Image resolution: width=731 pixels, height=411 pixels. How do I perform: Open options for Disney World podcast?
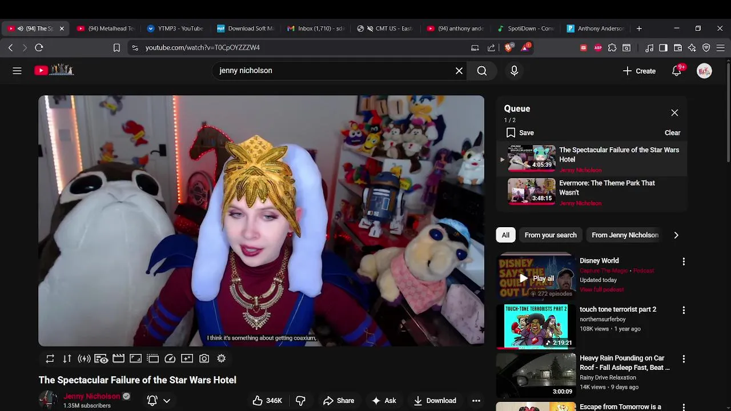tap(684, 261)
